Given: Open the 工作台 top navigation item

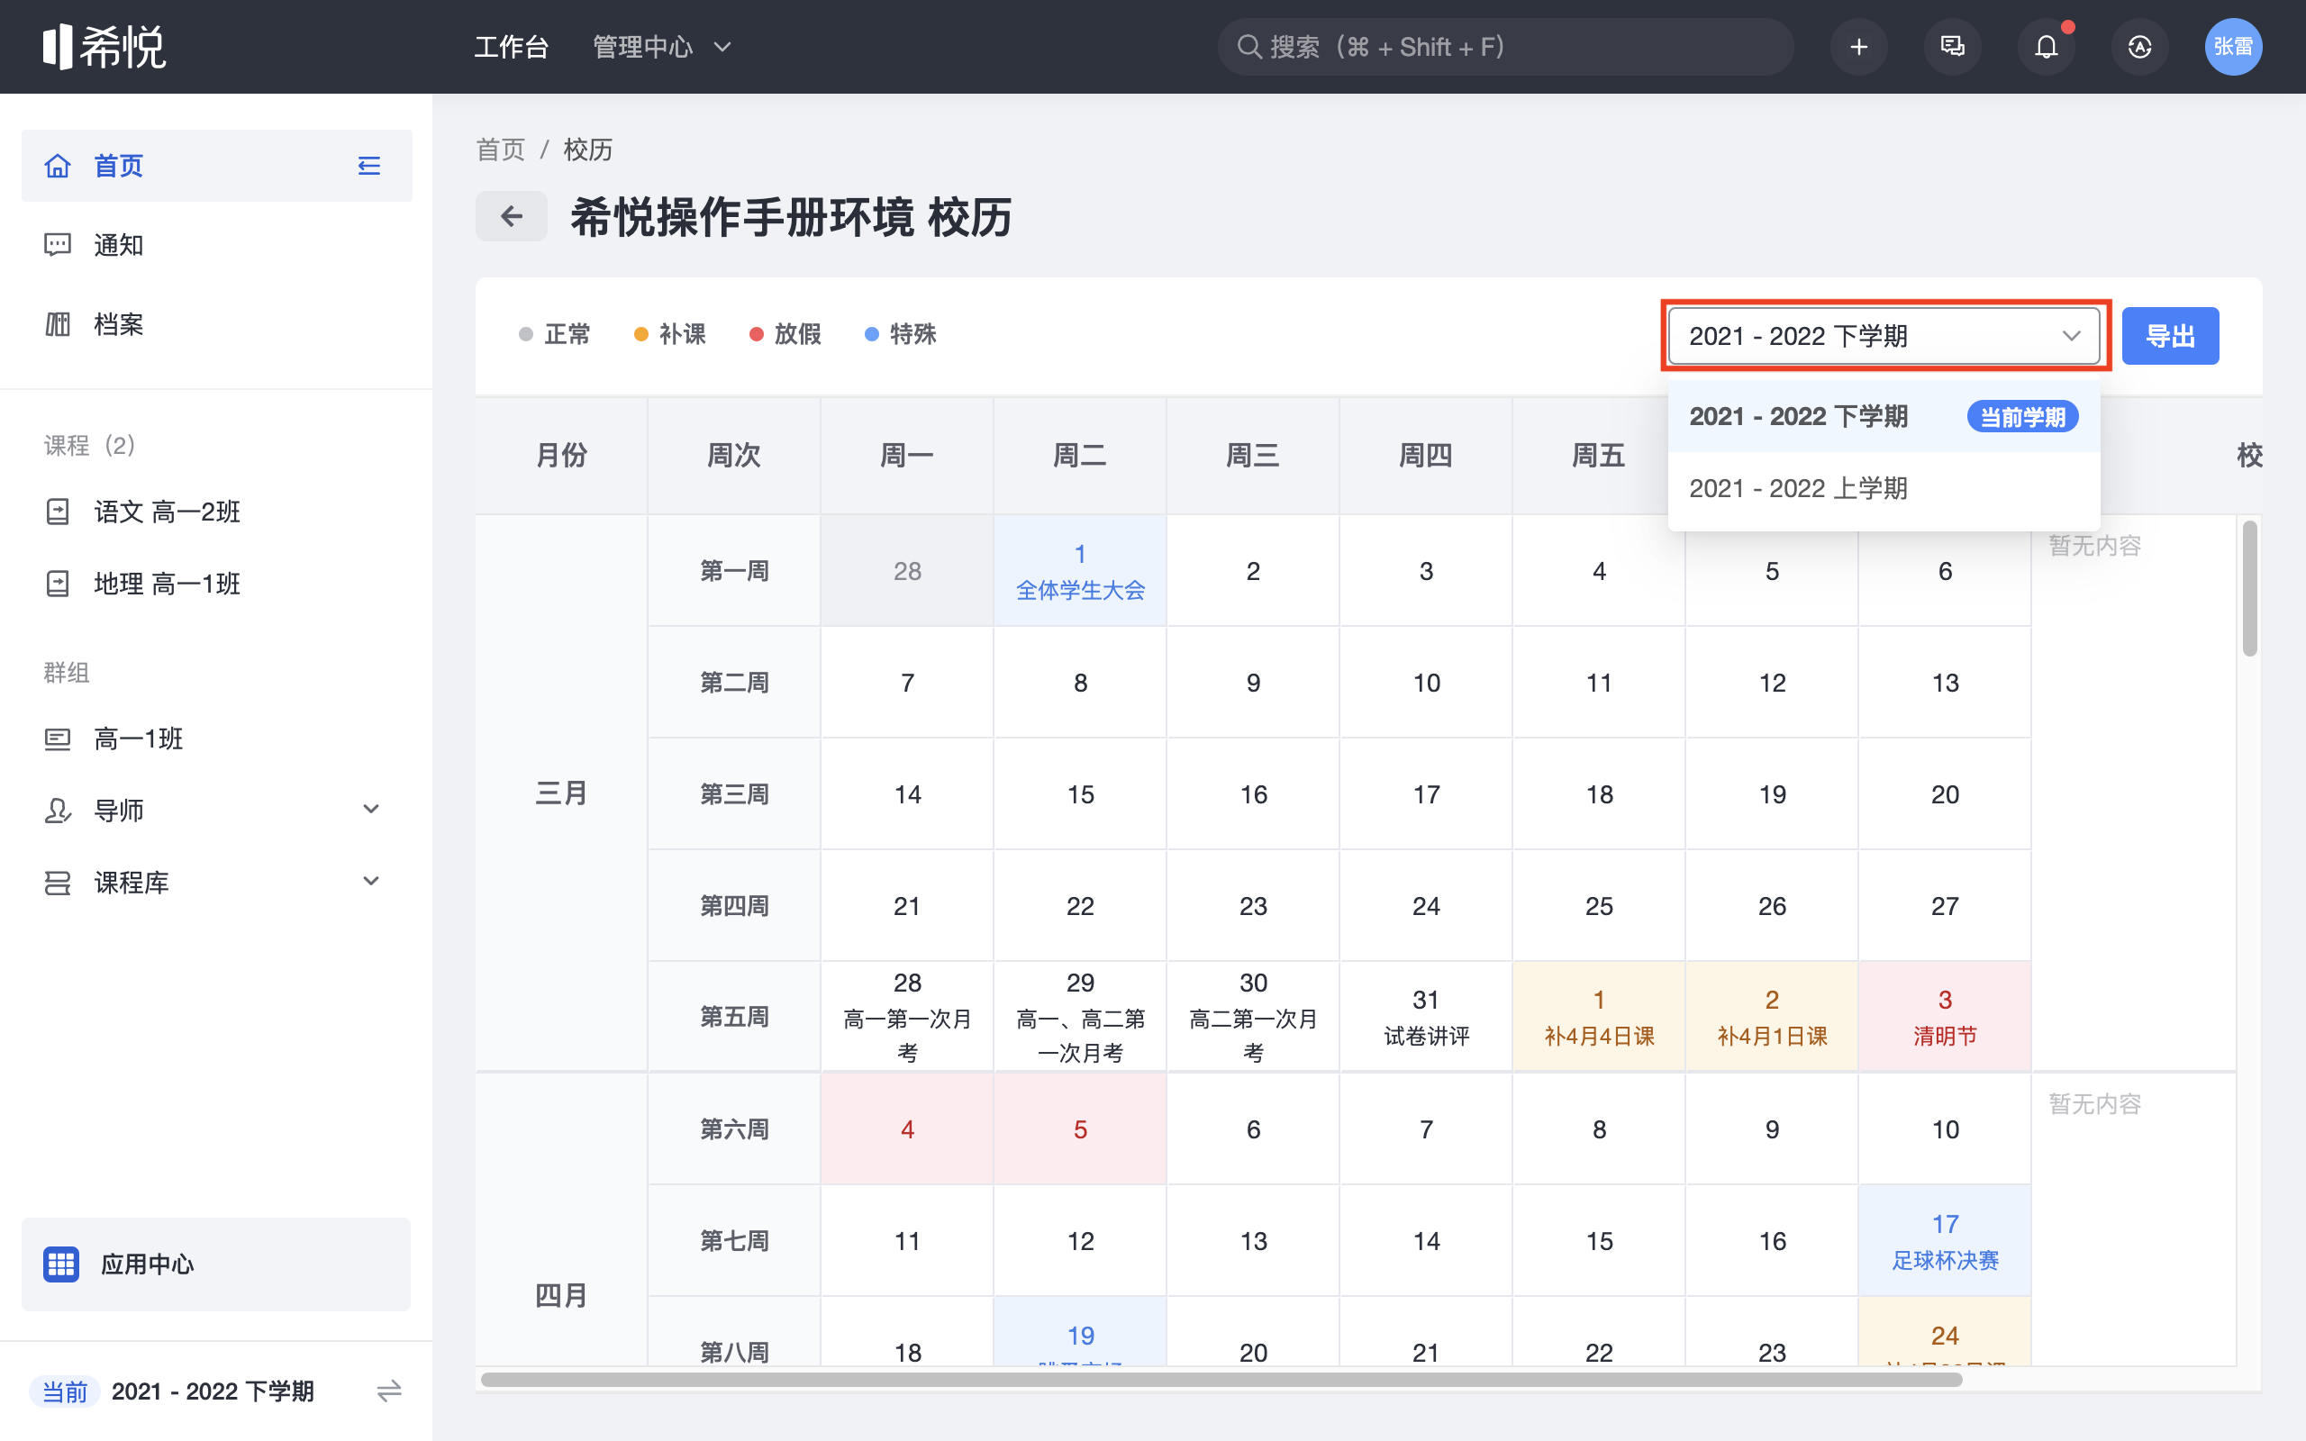Looking at the screenshot, I should 512,47.
